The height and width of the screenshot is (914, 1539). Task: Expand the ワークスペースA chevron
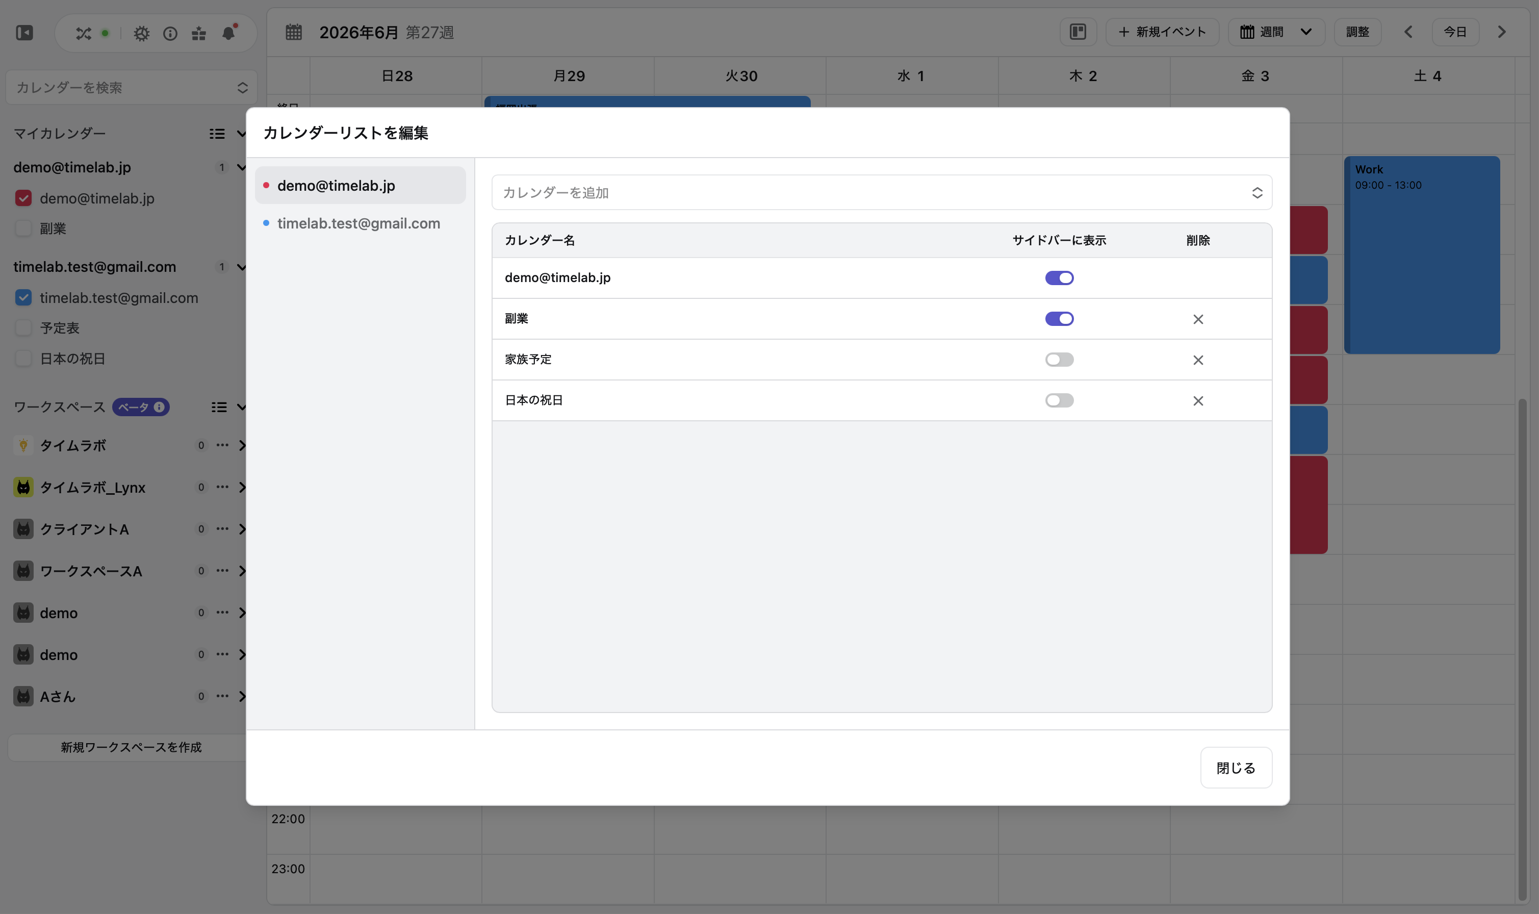[242, 571]
